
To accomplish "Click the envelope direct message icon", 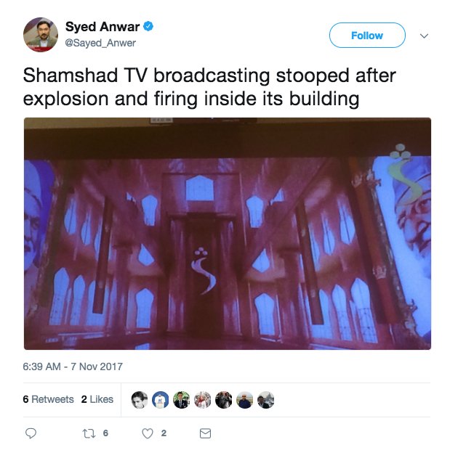I will click(x=205, y=433).
